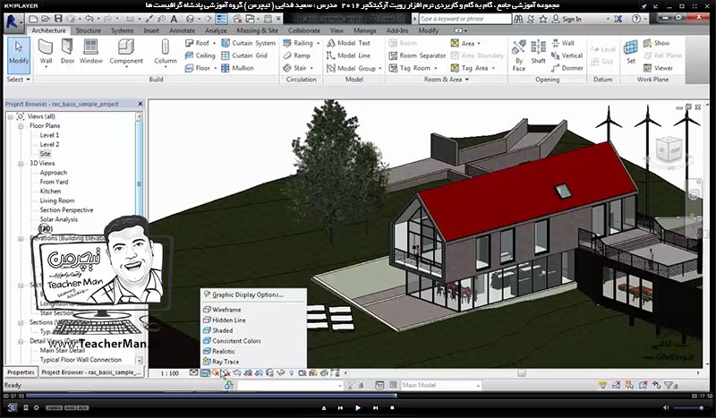Click the Undo arrow icon
The width and height of the screenshot is (716, 418).
pos(89,19)
